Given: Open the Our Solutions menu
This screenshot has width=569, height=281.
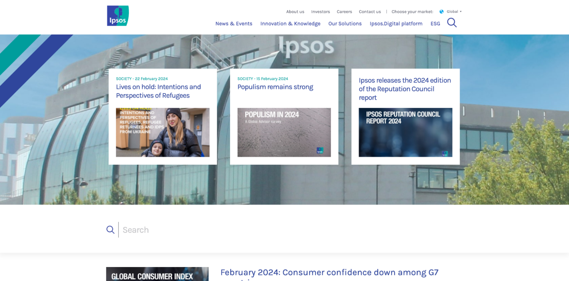Looking at the screenshot, I should (x=345, y=24).
